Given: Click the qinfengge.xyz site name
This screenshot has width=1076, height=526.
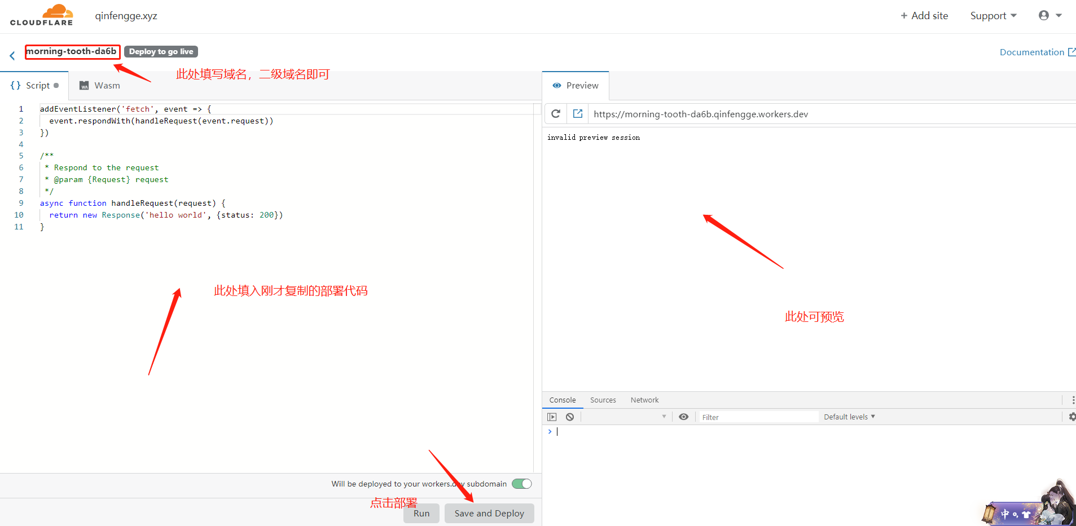Looking at the screenshot, I should (x=126, y=16).
